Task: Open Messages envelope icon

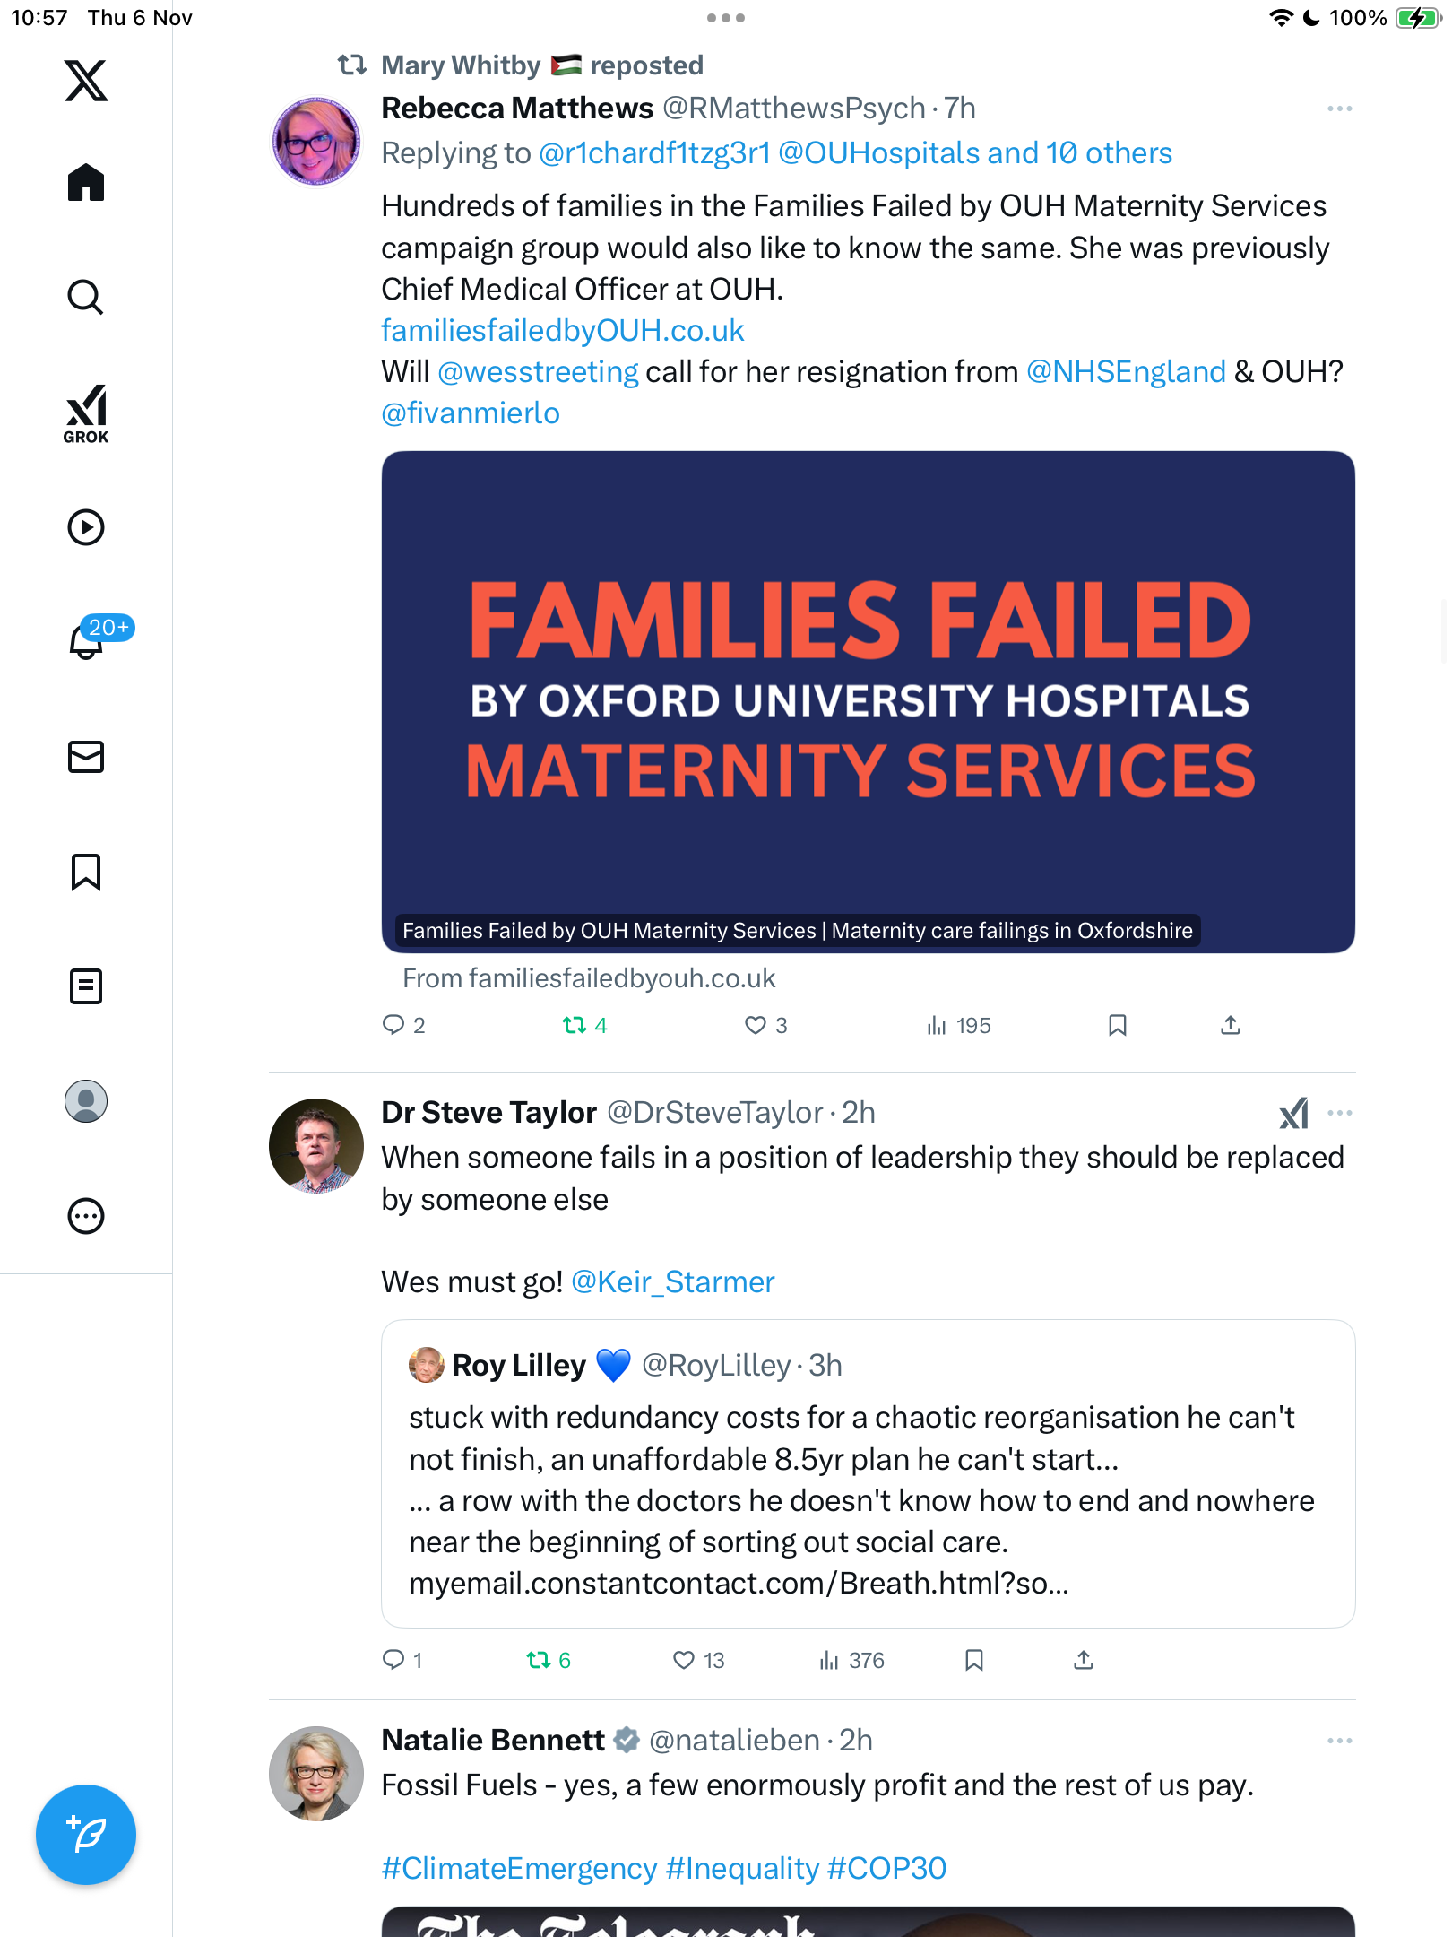Action: [86, 757]
